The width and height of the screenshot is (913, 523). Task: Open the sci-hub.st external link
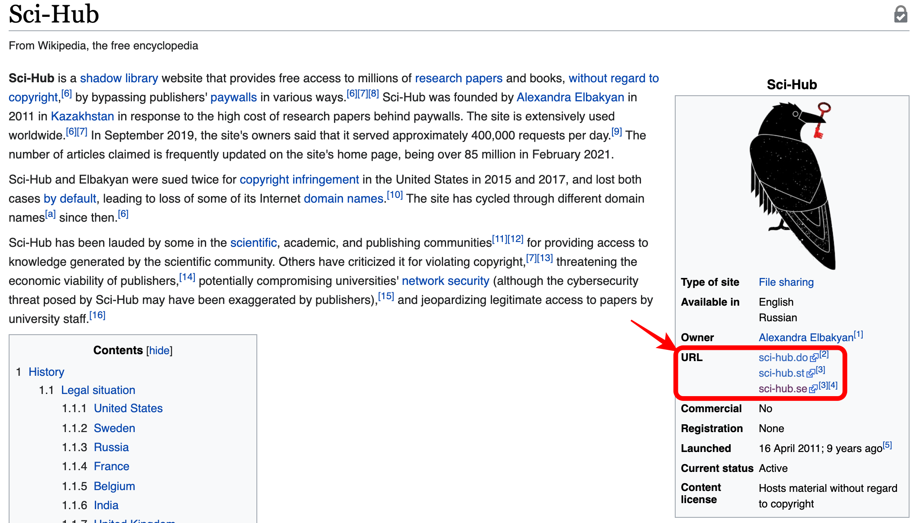pyautogui.click(x=781, y=373)
